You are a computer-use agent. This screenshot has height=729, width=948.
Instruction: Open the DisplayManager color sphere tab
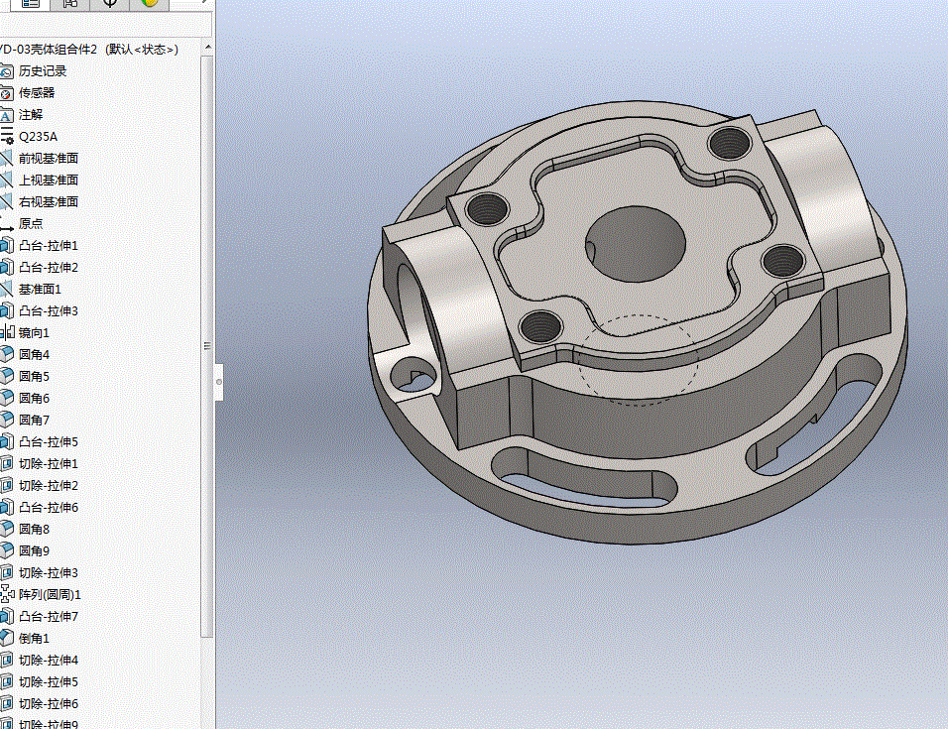tap(150, 4)
